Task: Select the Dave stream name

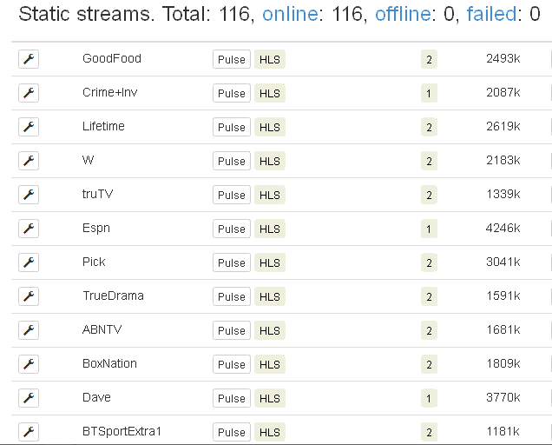Action: [96, 396]
